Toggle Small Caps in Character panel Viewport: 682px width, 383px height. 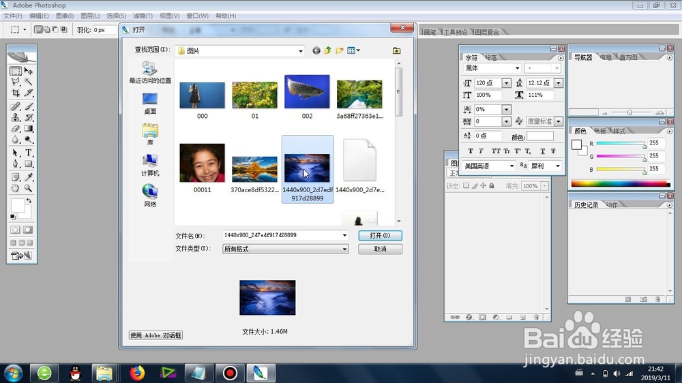(x=507, y=151)
